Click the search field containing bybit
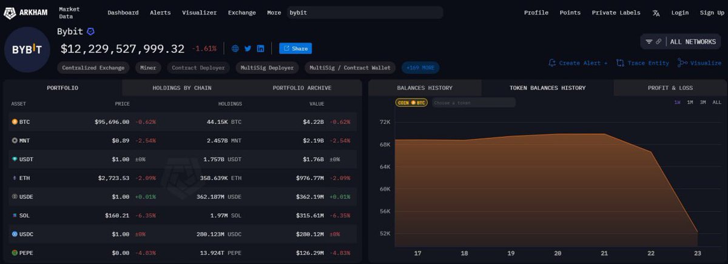The height and width of the screenshot is (264, 728). point(365,13)
